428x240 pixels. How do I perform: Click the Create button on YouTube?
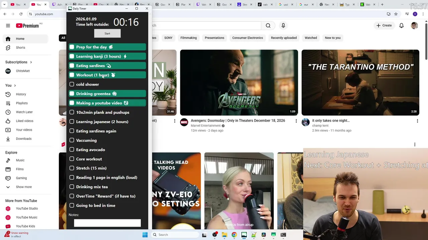(x=384, y=25)
